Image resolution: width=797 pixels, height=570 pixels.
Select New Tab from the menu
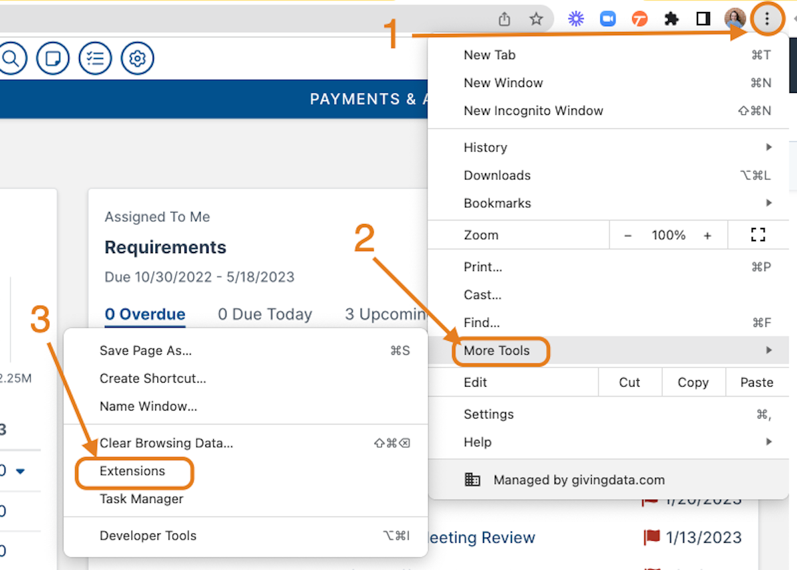click(608, 55)
